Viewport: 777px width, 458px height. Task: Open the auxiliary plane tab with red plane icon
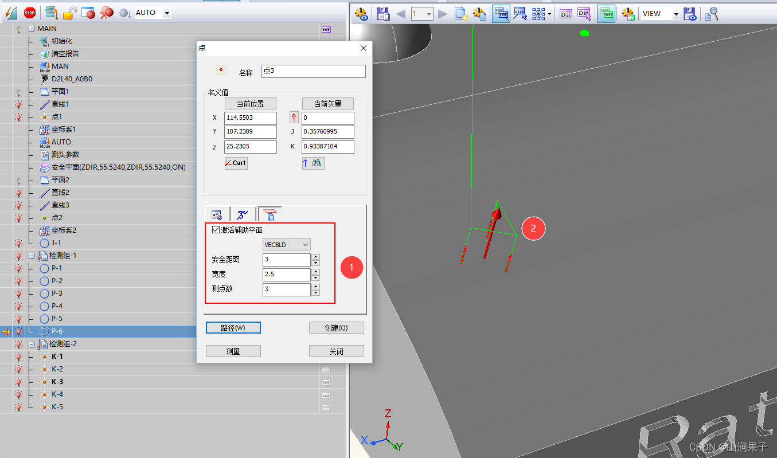coord(270,214)
